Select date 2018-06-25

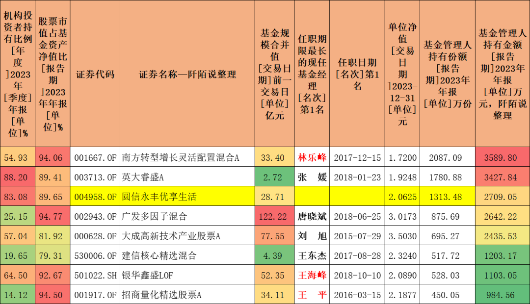[357, 217]
